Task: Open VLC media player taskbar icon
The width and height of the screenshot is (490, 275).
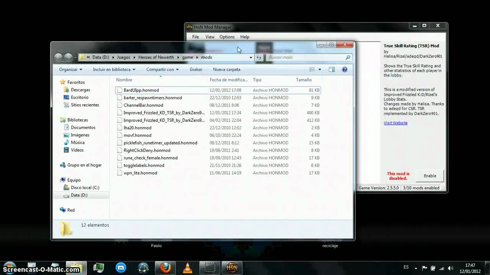Action: 188,268
